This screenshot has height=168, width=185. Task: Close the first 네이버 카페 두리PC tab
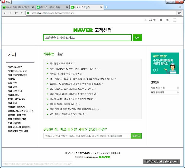pos(33,7)
